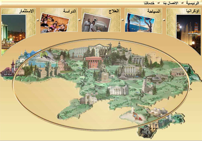Click the long pale green building at north
Screen dimensions: 202x141
[78, 52]
